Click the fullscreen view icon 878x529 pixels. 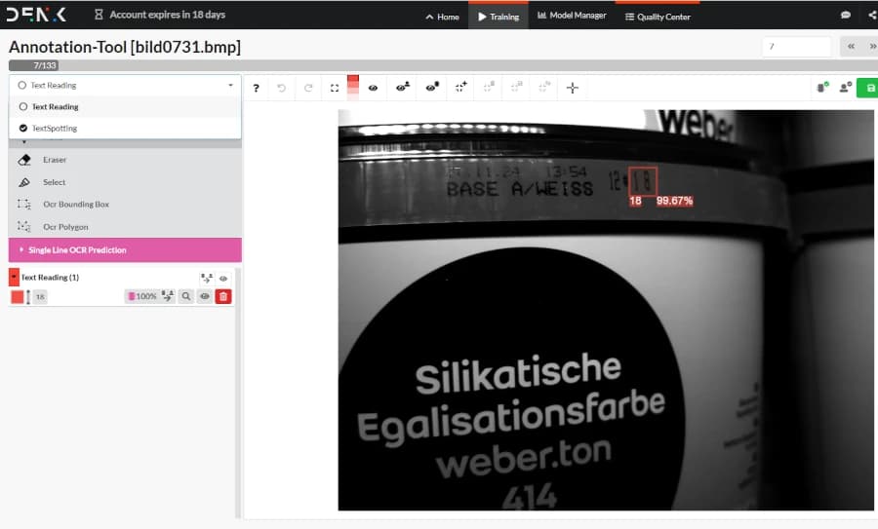(335, 88)
